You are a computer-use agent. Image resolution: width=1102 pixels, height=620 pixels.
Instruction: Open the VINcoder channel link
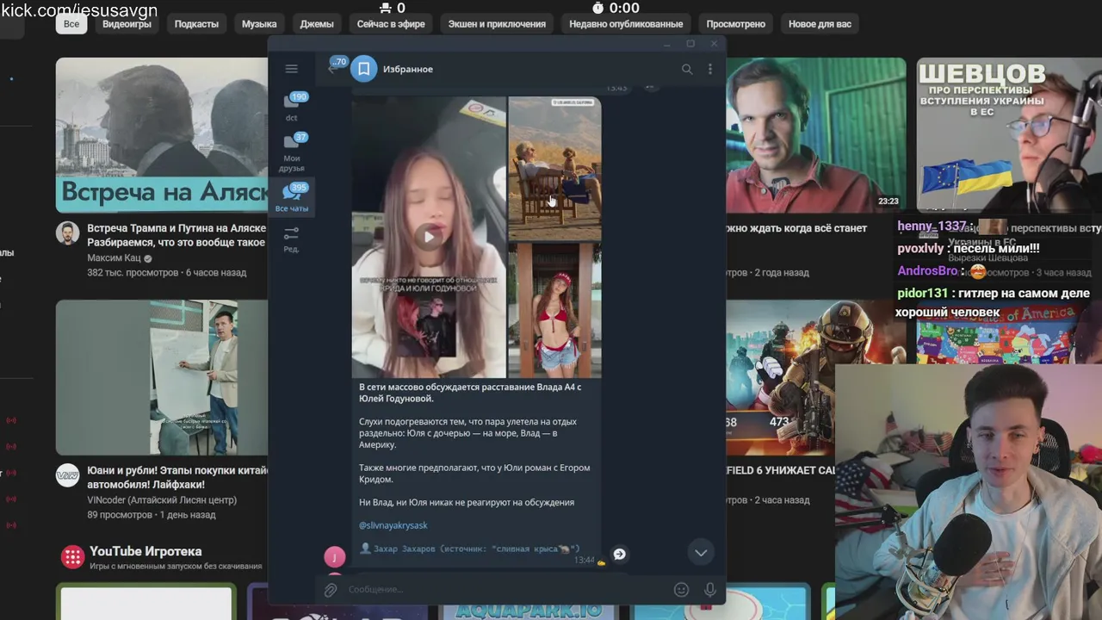coord(162,500)
